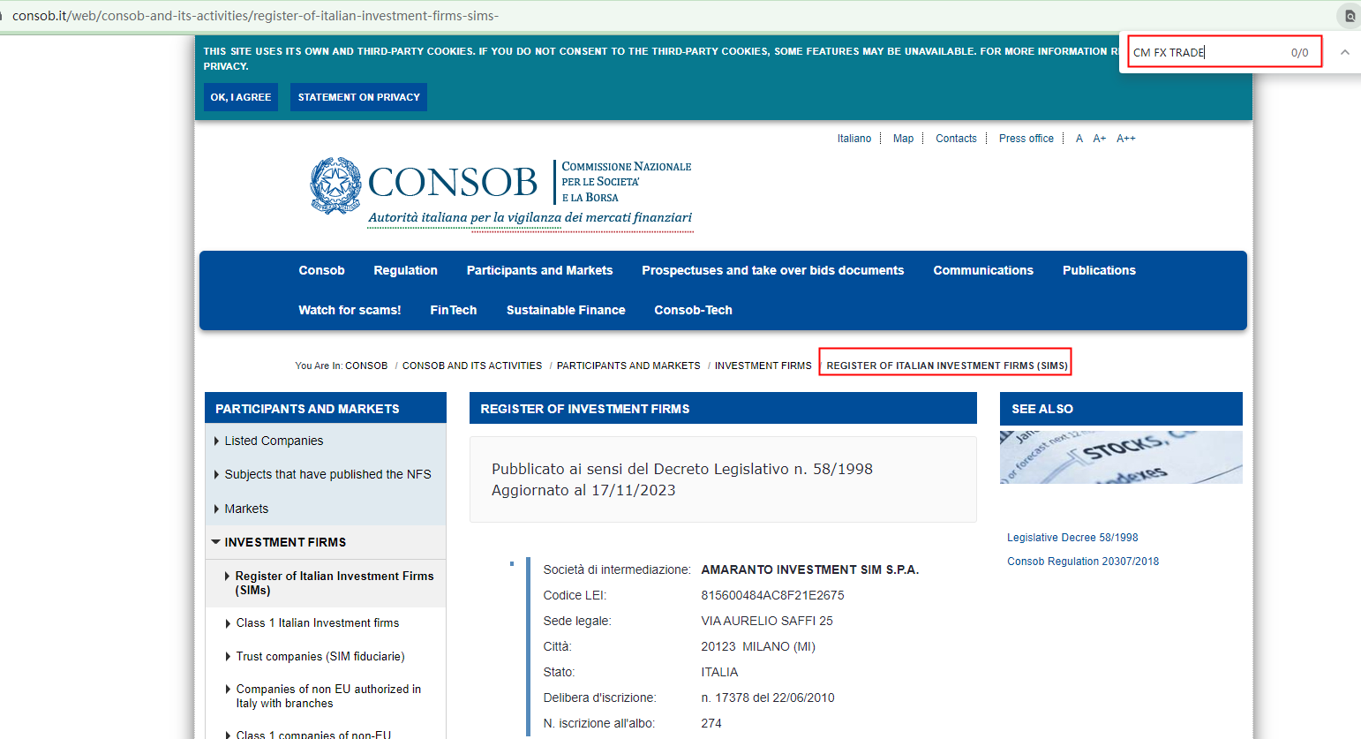Click the previous-result chevron in the find bar
The width and height of the screenshot is (1361, 739).
tap(1344, 52)
